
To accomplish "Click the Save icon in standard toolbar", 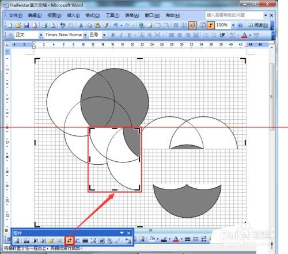I will coord(26,25).
